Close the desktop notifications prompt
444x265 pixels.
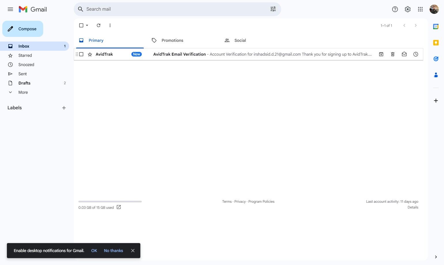(133, 251)
